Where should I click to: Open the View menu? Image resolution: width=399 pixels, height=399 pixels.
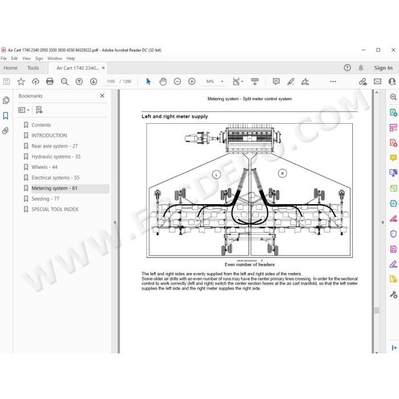coord(26,58)
